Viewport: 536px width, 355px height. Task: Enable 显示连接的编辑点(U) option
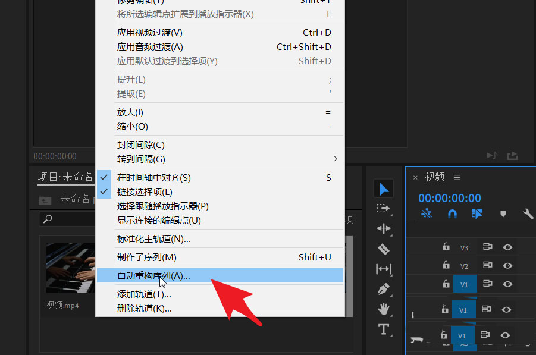click(x=220, y=221)
